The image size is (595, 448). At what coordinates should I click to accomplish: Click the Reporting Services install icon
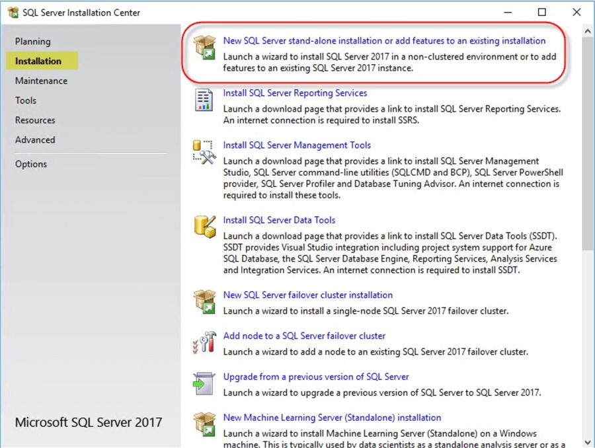[x=204, y=100]
